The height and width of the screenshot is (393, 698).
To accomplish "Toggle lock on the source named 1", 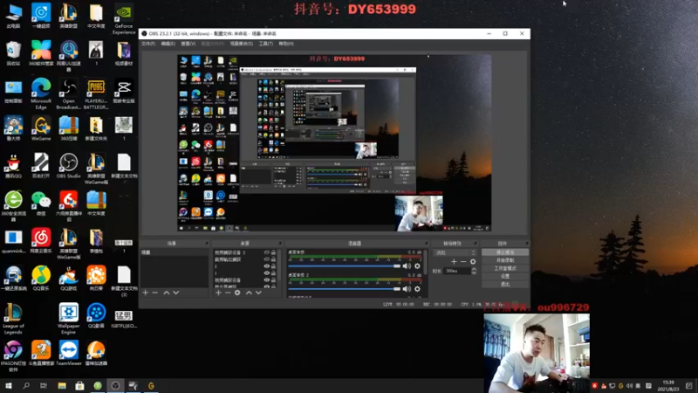I will (273, 273).
